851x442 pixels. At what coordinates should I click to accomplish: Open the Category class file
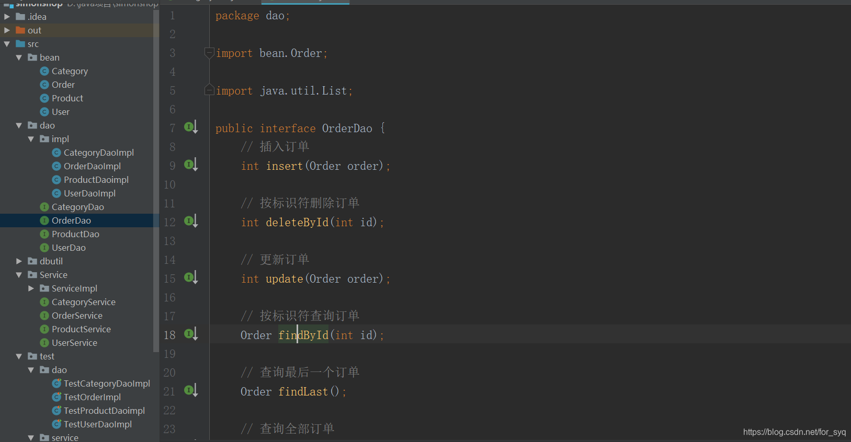click(x=70, y=71)
